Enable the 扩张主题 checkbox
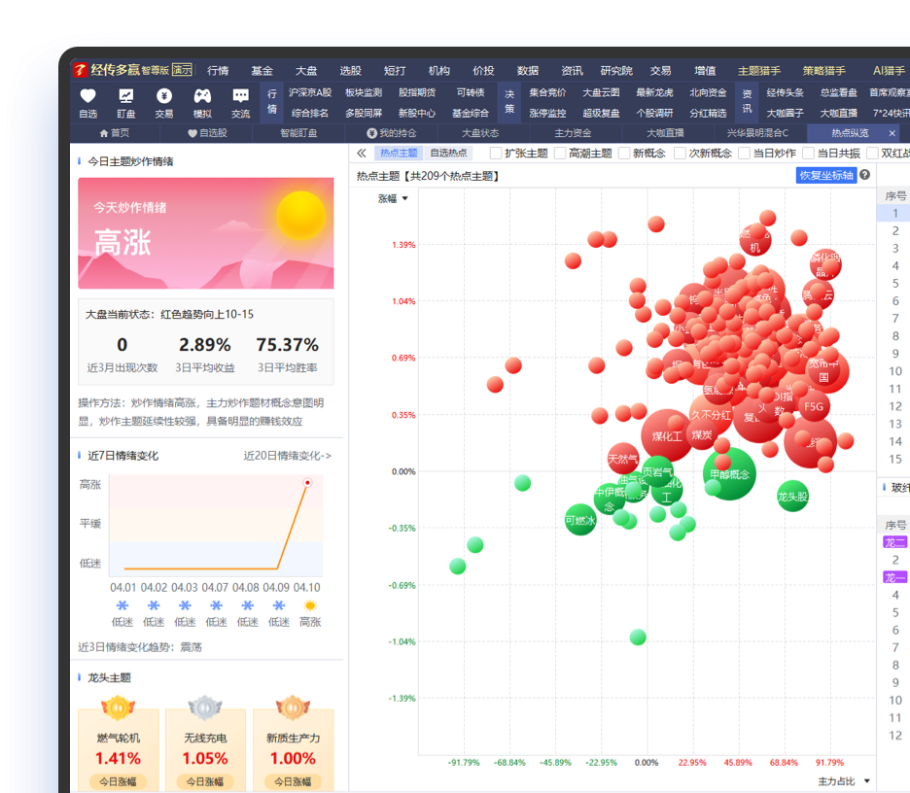 tap(496, 154)
